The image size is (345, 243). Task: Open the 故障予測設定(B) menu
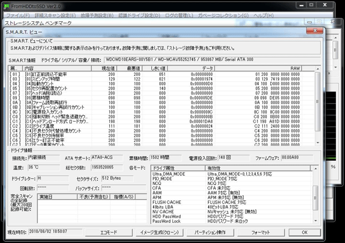point(97,16)
